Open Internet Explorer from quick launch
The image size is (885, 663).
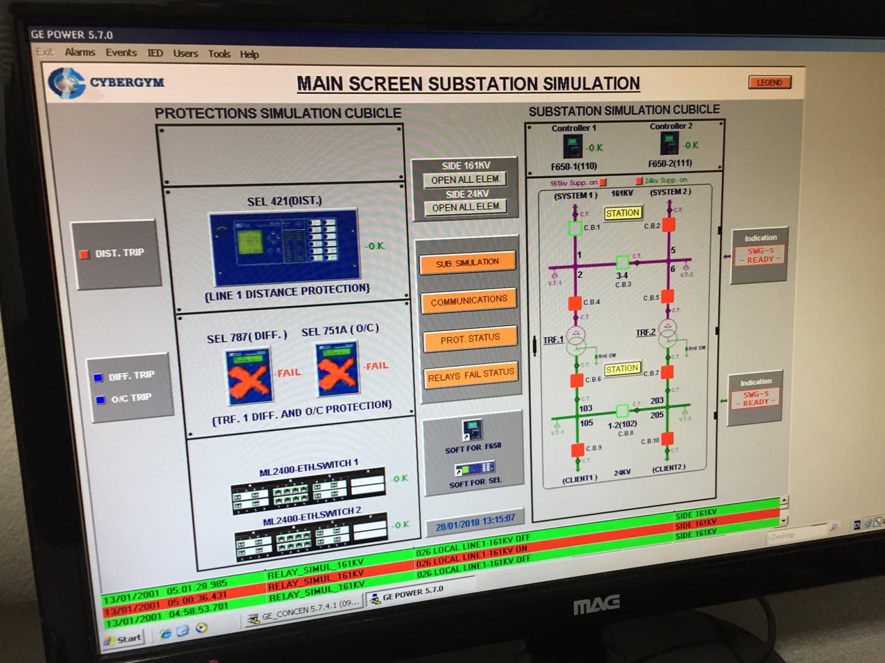click(x=165, y=633)
